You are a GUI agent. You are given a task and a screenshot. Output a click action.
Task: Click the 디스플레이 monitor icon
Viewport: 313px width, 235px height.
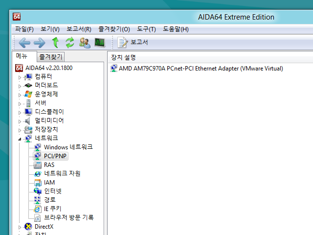(28, 112)
